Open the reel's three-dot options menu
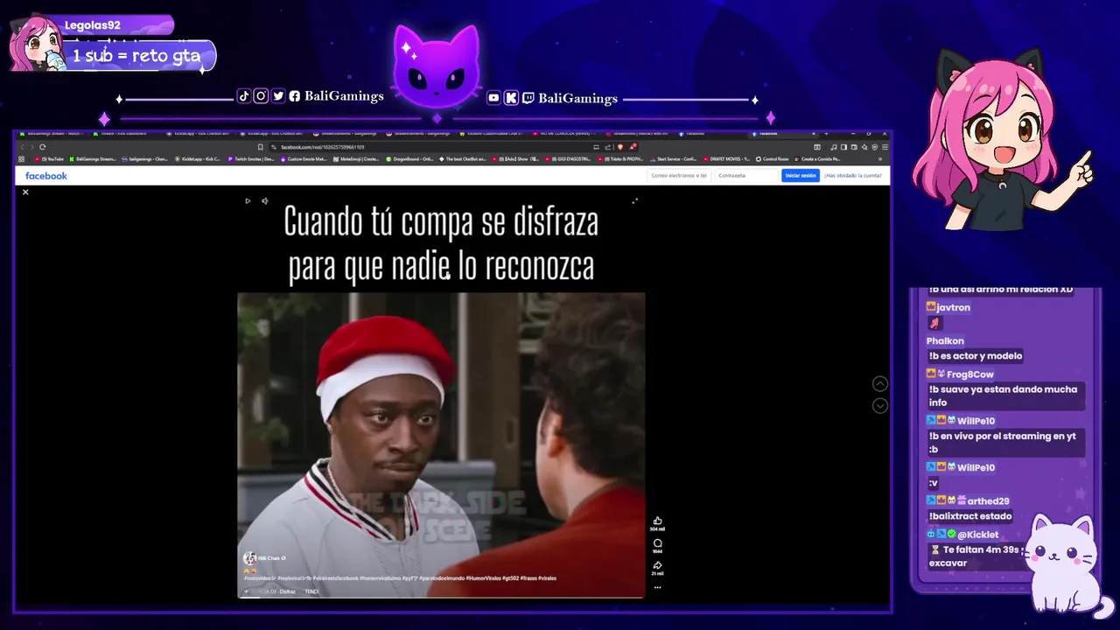 pyautogui.click(x=657, y=587)
